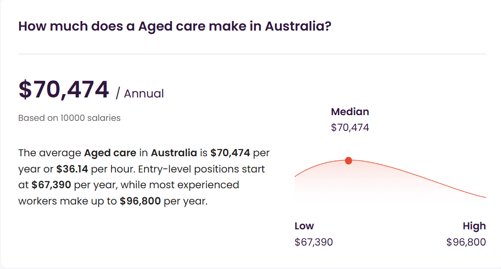Click bold $96,800 in the paragraph
The height and width of the screenshot is (269, 501).
pos(140,201)
